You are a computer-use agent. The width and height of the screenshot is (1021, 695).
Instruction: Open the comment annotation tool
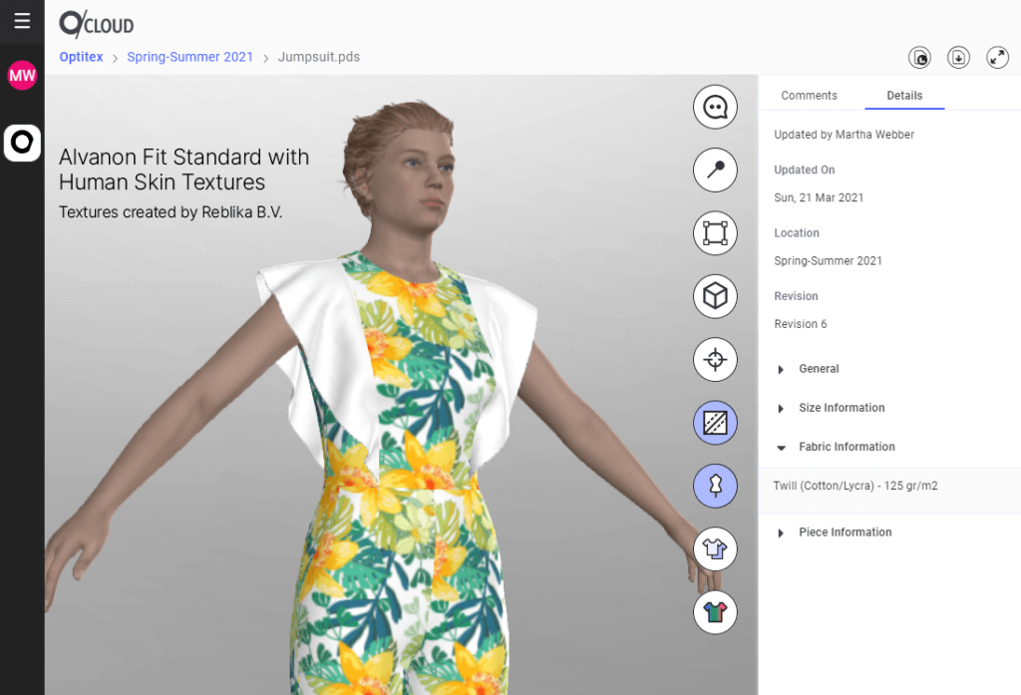coord(715,107)
